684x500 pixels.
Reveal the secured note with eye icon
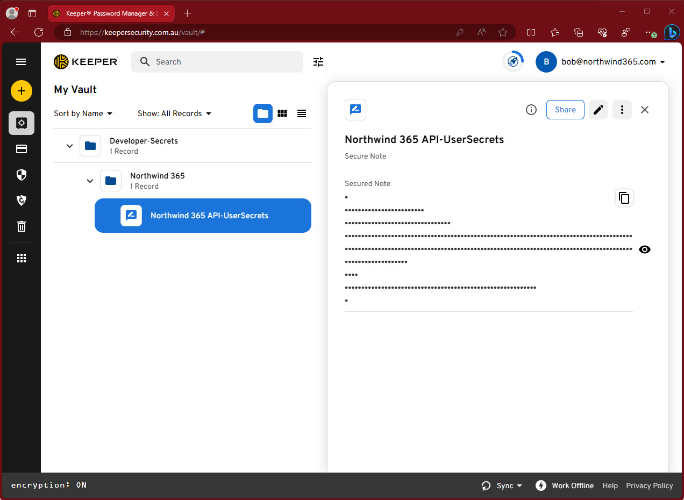644,249
